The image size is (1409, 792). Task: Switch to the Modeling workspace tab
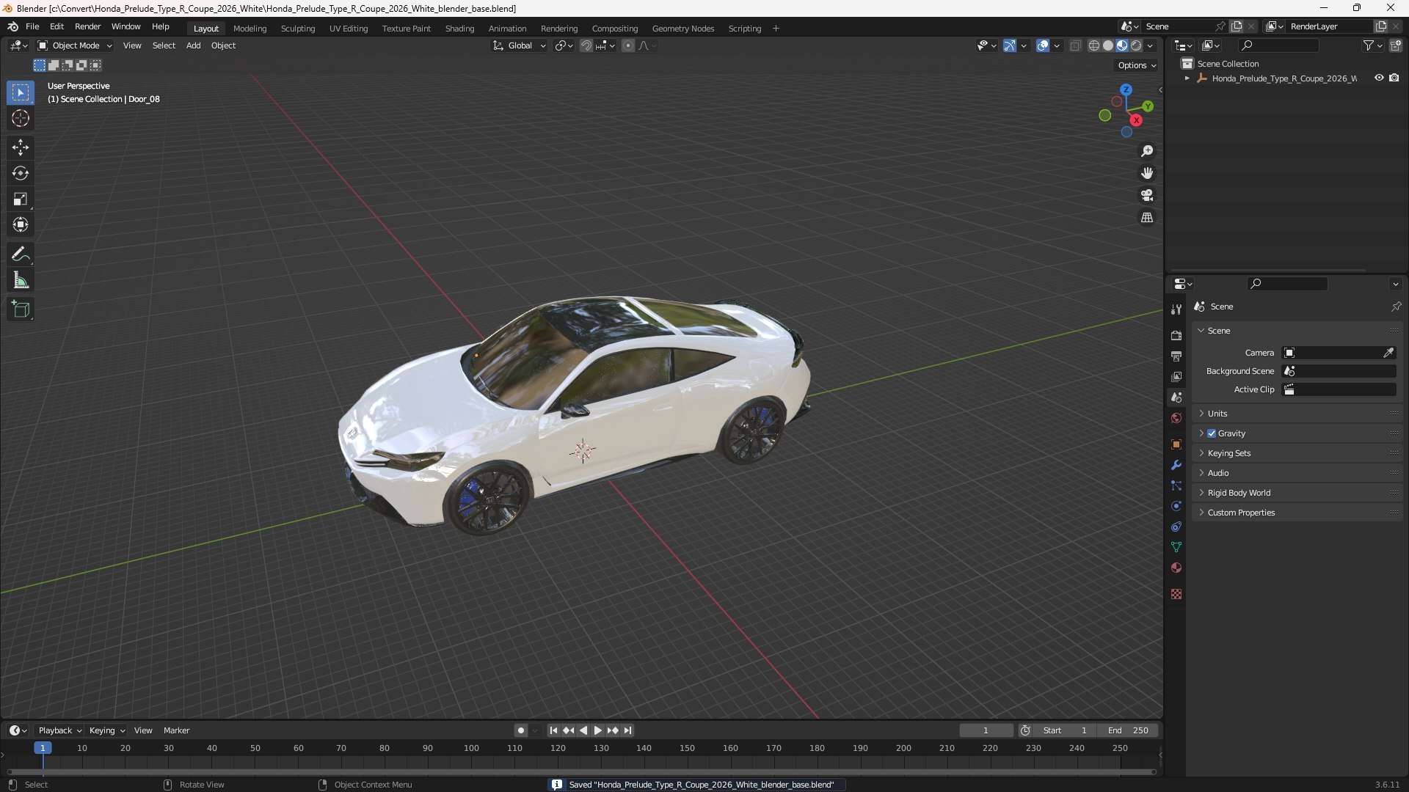[250, 29]
